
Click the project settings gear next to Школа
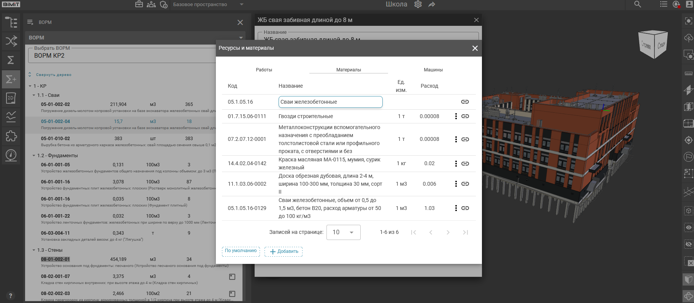418,4
